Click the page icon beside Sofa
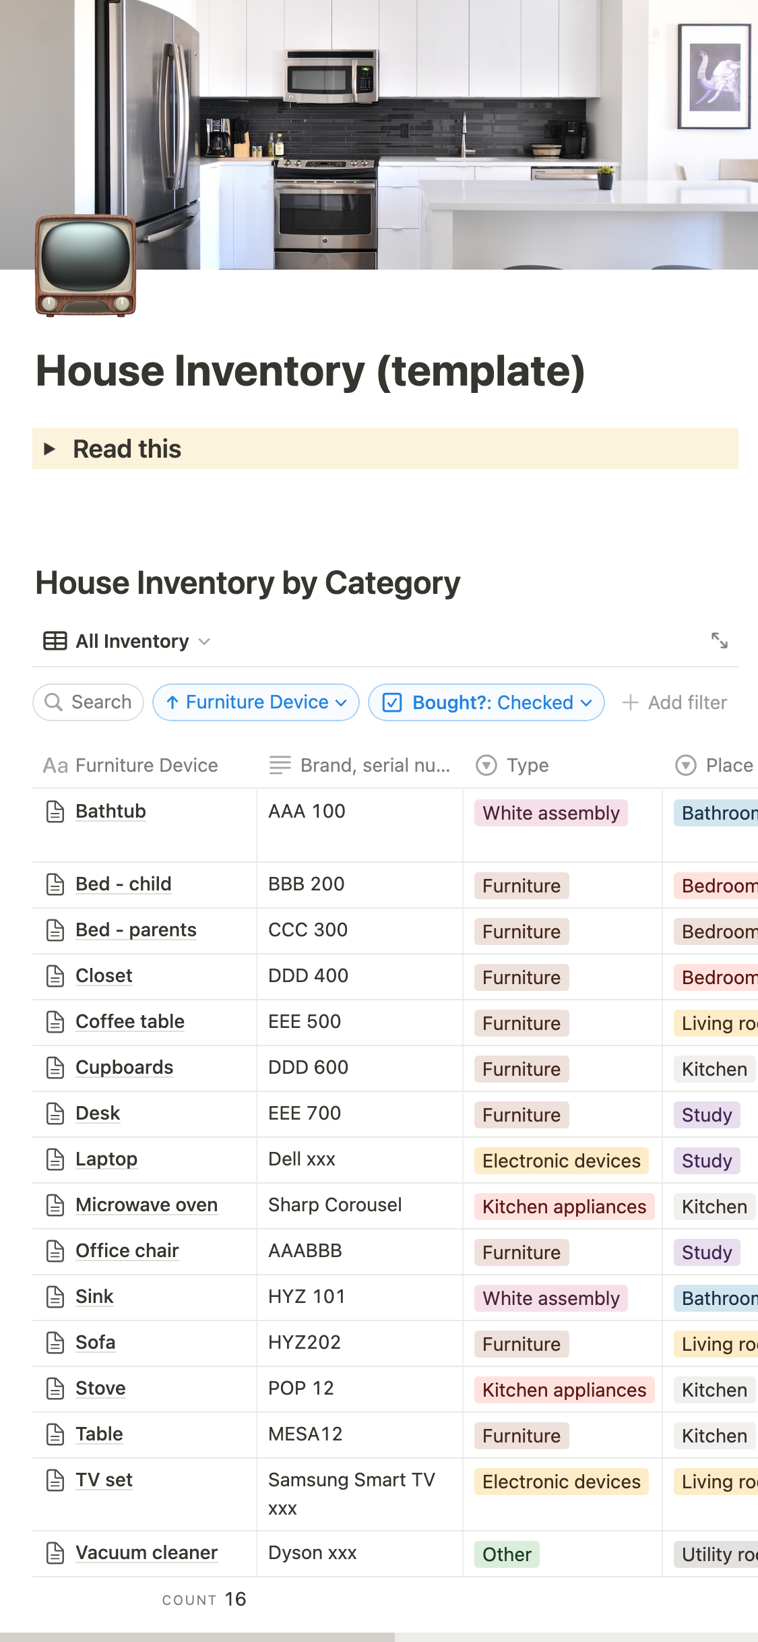The height and width of the screenshot is (1642, 758). click(55, 1343)
